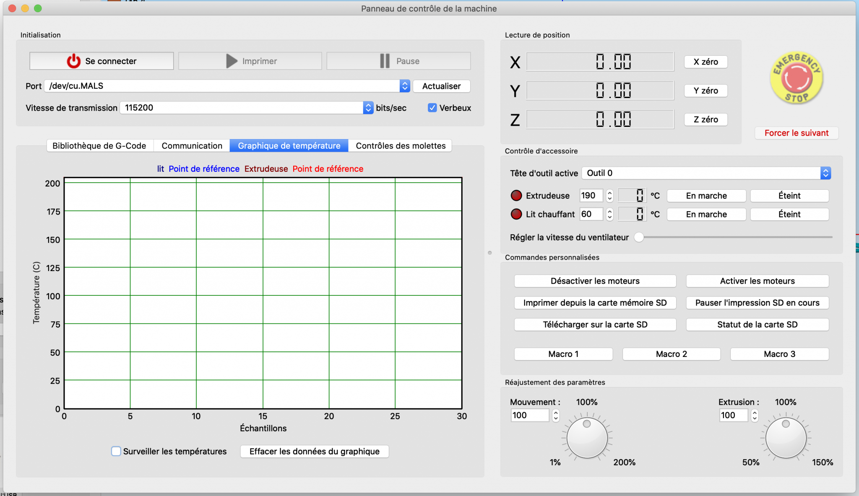
Task: Click the Extrudeuse red status indicator
Action: click(x=516, y=196)
